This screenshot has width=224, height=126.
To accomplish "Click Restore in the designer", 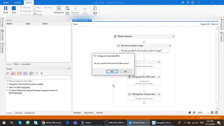I will 215,24.
